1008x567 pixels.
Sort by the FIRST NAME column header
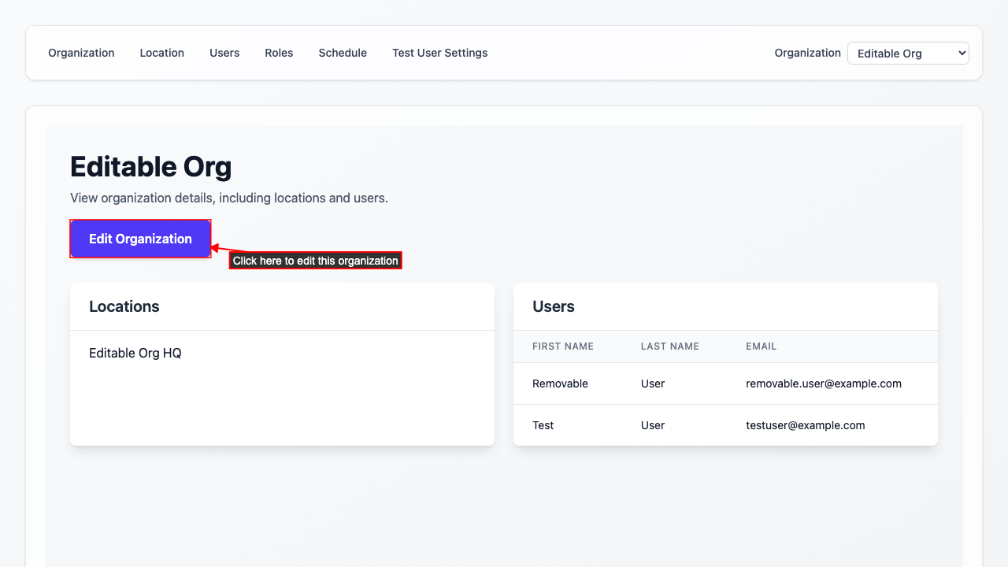point(563,346)
